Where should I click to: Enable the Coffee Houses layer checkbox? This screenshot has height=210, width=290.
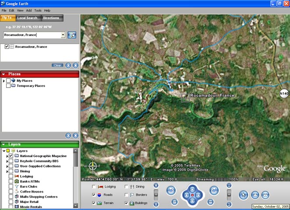(11, 191)
